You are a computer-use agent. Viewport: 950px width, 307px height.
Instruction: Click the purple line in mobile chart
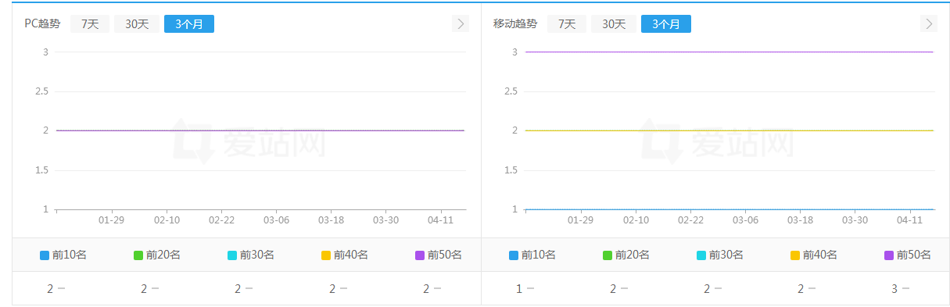pyautogui.click(x=730, y=52)
